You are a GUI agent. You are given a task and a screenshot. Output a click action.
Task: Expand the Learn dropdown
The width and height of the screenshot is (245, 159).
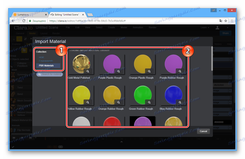205,27
